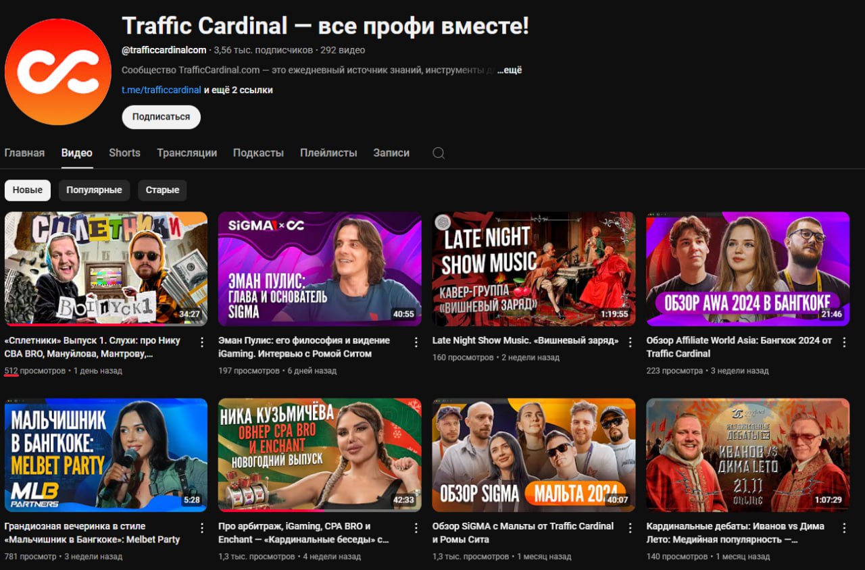Open Обзор AWA 2024 в Бангкоке thumbnail
The width and height of the screenshot is (865, 570).
click(x=747, y=269)
